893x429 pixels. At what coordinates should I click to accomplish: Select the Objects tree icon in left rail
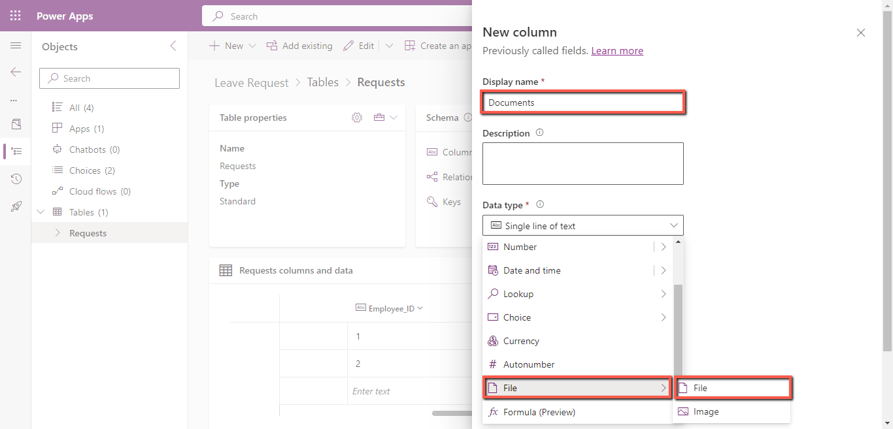(x=16, y=151)
